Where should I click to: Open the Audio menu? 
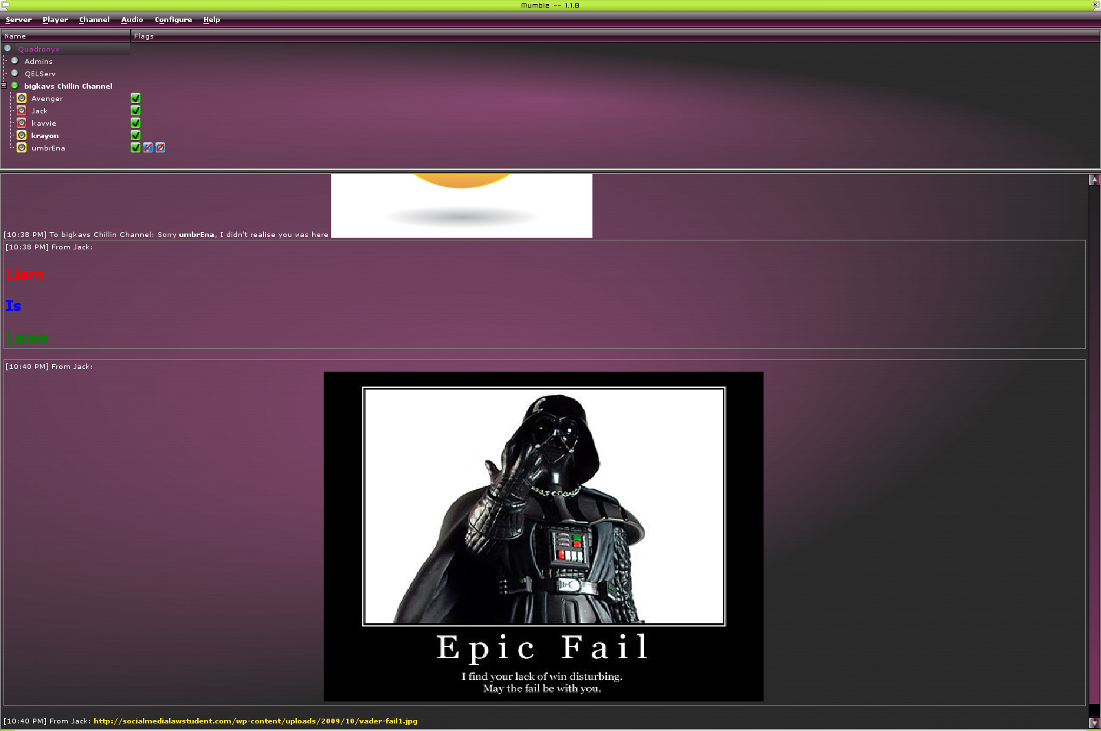click(132, 20)
